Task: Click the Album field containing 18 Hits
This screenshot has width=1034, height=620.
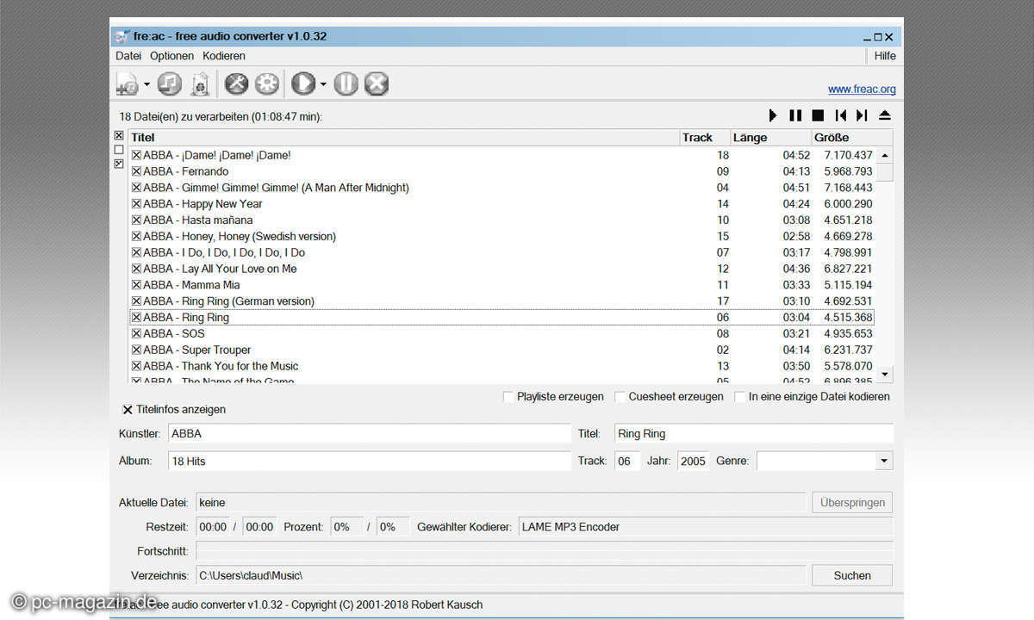Action: click(369, 461)
